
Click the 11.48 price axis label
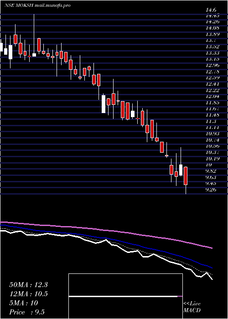(212, 115)
